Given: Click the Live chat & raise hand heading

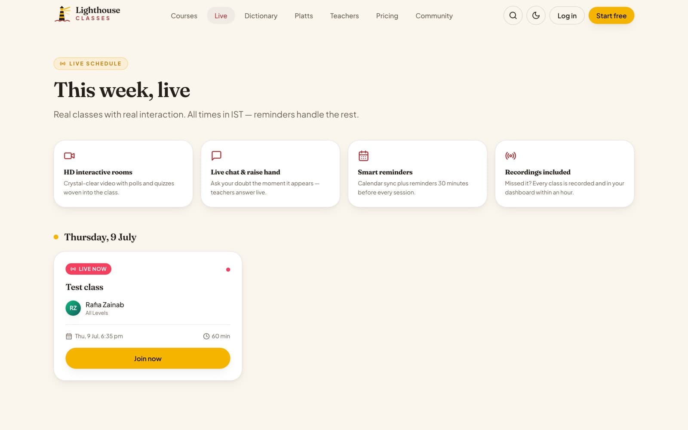Looking at the screenshot, I should click(245, 172).
